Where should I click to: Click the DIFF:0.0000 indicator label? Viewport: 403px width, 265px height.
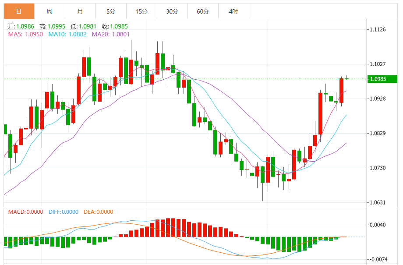64,212
